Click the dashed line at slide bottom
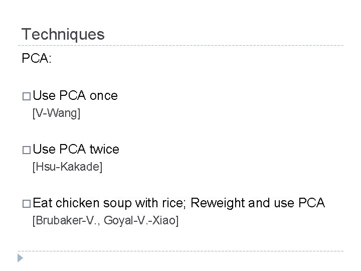Image resolution: width=361 pixels, height=271 pixels. point(182,251)
